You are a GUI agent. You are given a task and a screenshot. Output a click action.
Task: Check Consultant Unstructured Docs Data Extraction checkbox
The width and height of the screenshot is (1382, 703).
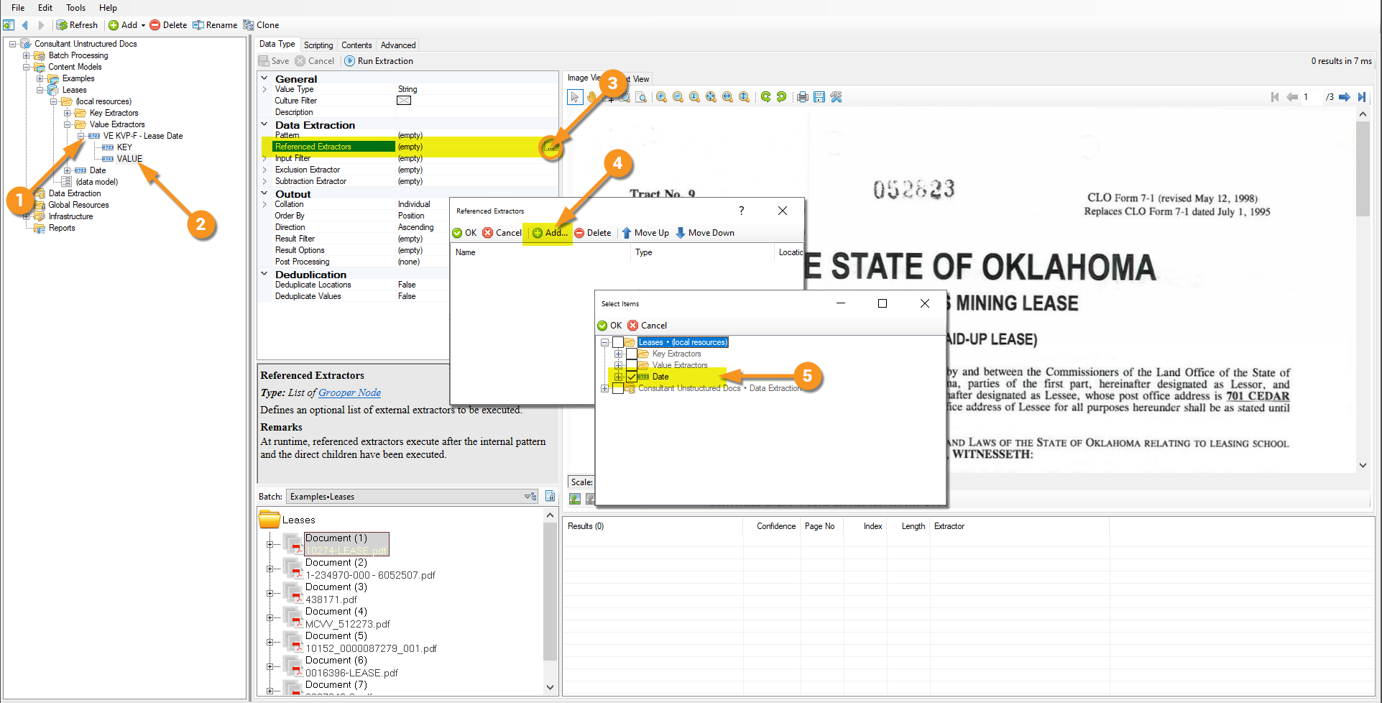click(x=617, y=388)
